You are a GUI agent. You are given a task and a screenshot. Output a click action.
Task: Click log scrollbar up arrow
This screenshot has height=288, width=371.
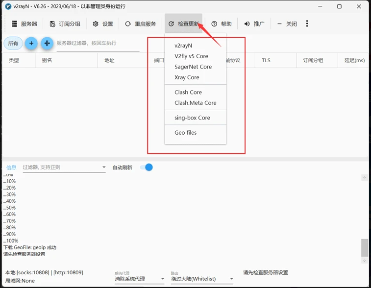(364, 178)
